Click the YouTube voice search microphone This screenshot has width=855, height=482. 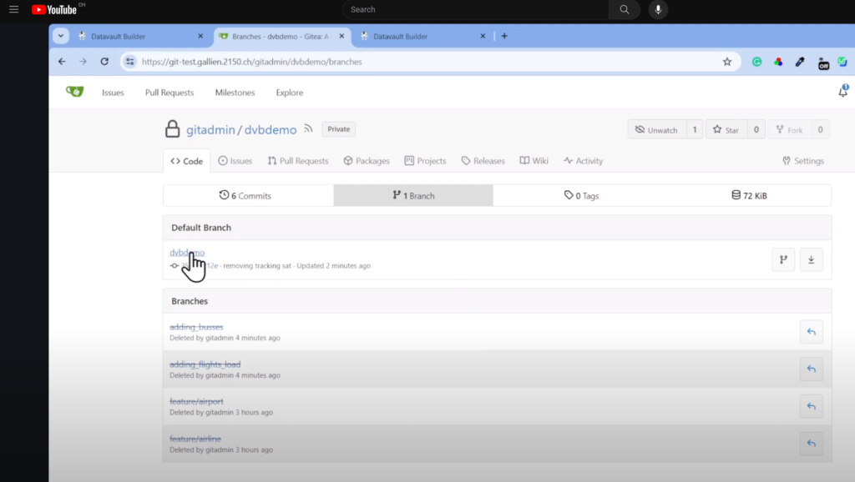pos(658,10)
